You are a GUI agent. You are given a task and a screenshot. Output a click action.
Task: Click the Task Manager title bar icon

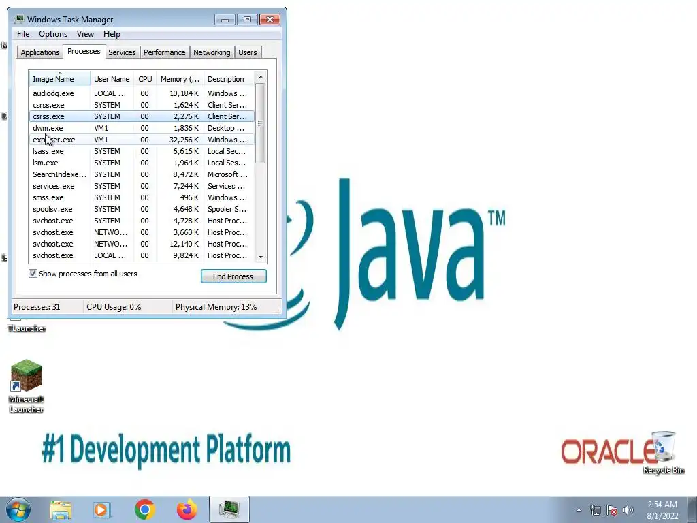(18, 19)
